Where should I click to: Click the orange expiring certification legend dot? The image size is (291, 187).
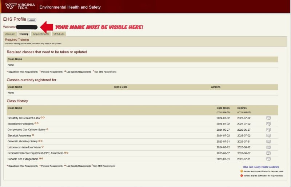242,171
